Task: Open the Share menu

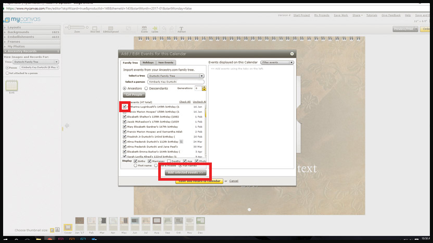Action: [x=357, y=15]
